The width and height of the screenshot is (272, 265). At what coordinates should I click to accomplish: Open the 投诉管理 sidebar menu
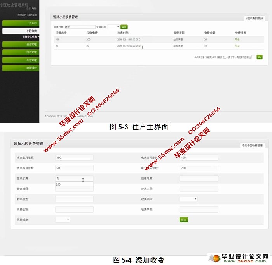tap(21, 52)
